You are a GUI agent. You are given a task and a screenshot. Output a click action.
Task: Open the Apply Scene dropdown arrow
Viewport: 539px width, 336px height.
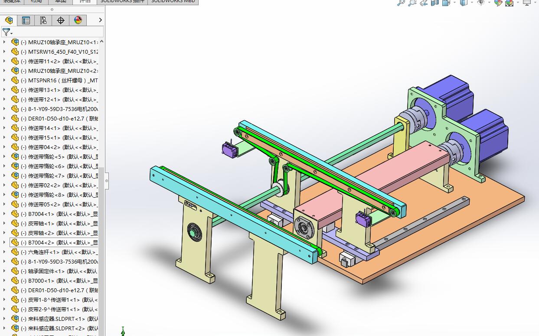tap(517, 3)
